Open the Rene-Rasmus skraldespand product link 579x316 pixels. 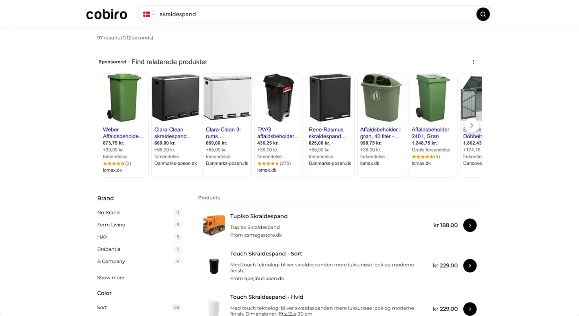327,133
